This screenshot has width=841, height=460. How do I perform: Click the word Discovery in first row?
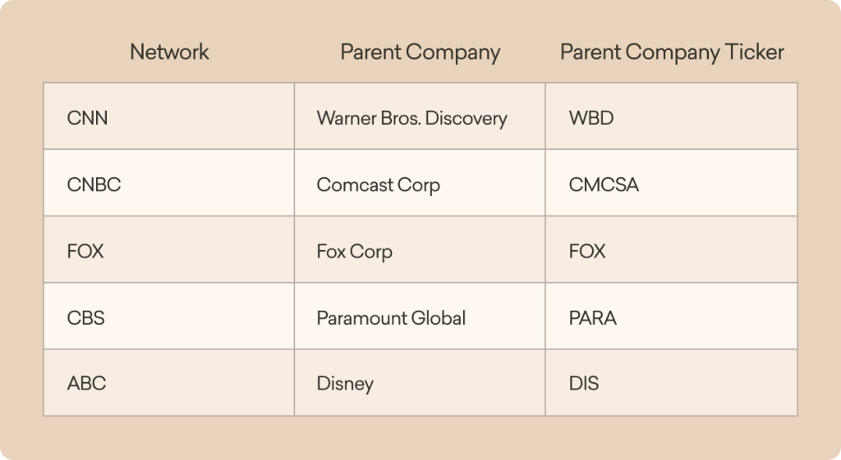click(466, 118)
